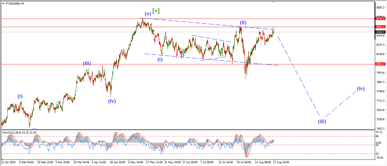
Task: Select the projected (iii) label at far right
Action: tap(322, 122)
